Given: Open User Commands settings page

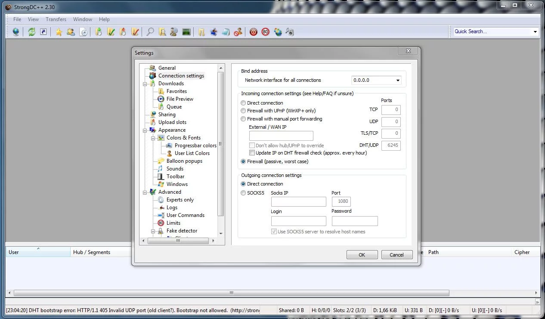Looking at the screenshot, I should pos(186,215).
